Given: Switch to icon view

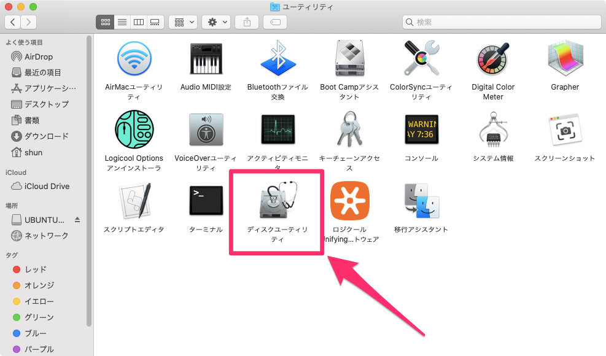Looking at the screenshot, I should coord(105,22).
